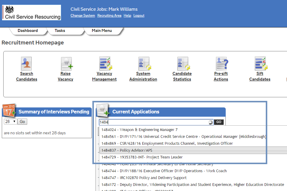Click the Change System link
The height and width of the screenshot is (191, 287).
[x=83, y=16]
